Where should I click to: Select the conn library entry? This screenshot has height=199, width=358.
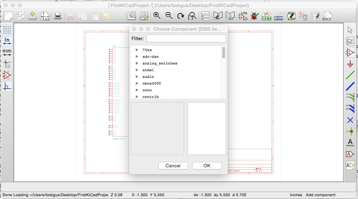click(x=147, y=90)
